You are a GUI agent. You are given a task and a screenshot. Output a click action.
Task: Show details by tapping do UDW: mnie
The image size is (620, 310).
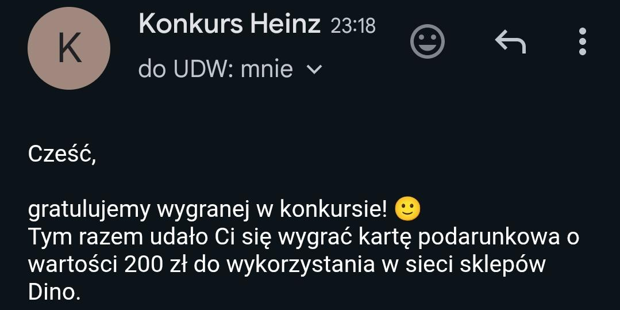click(215, 70)
